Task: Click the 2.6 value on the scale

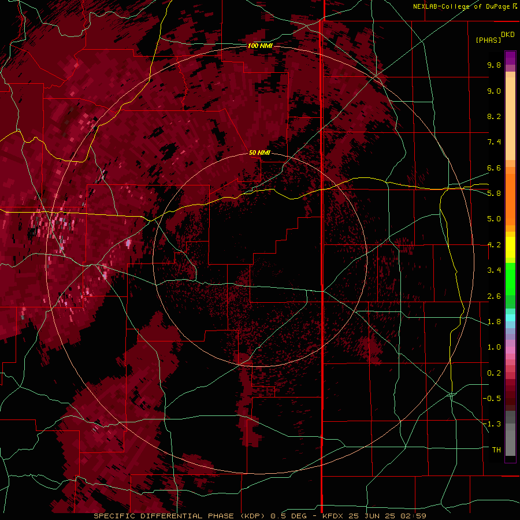Action: (x=494, y=296)
